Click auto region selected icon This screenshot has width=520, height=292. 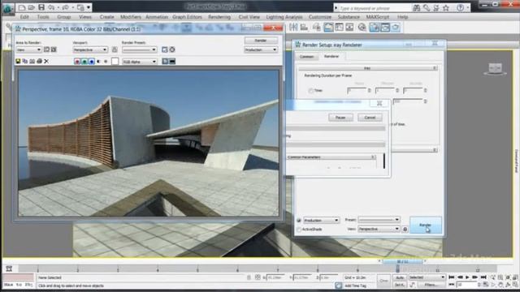(54, 49)
